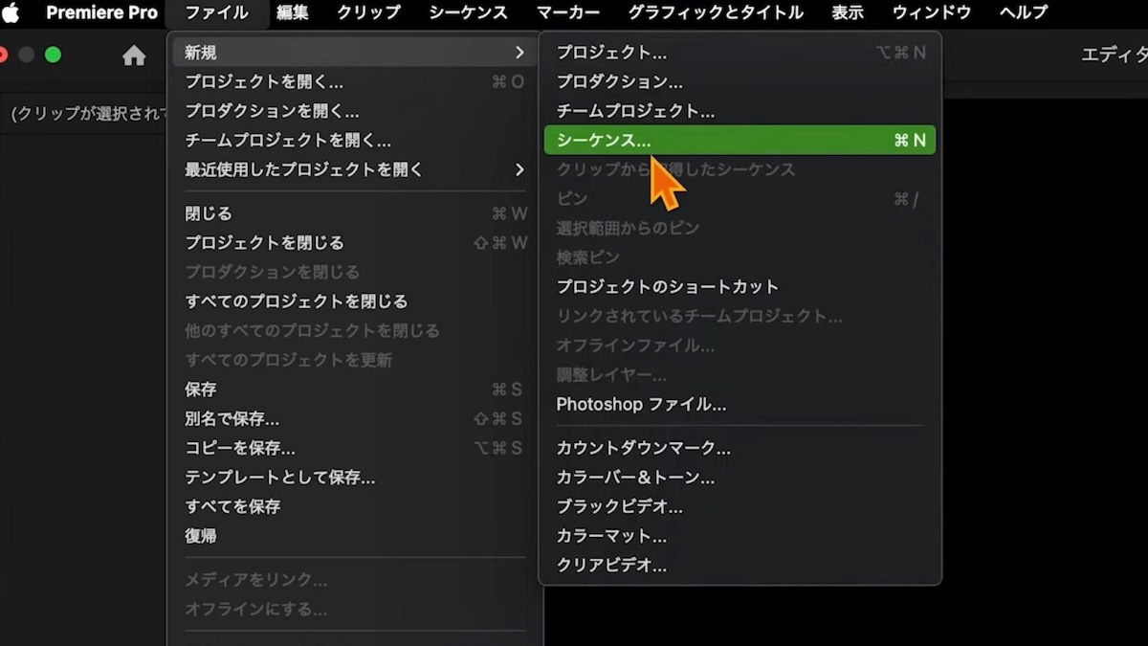Create new プロジェクト... from submenu
Image resolution: width=1148 pixels, height=646 pixels.
(x=740, y=53)
